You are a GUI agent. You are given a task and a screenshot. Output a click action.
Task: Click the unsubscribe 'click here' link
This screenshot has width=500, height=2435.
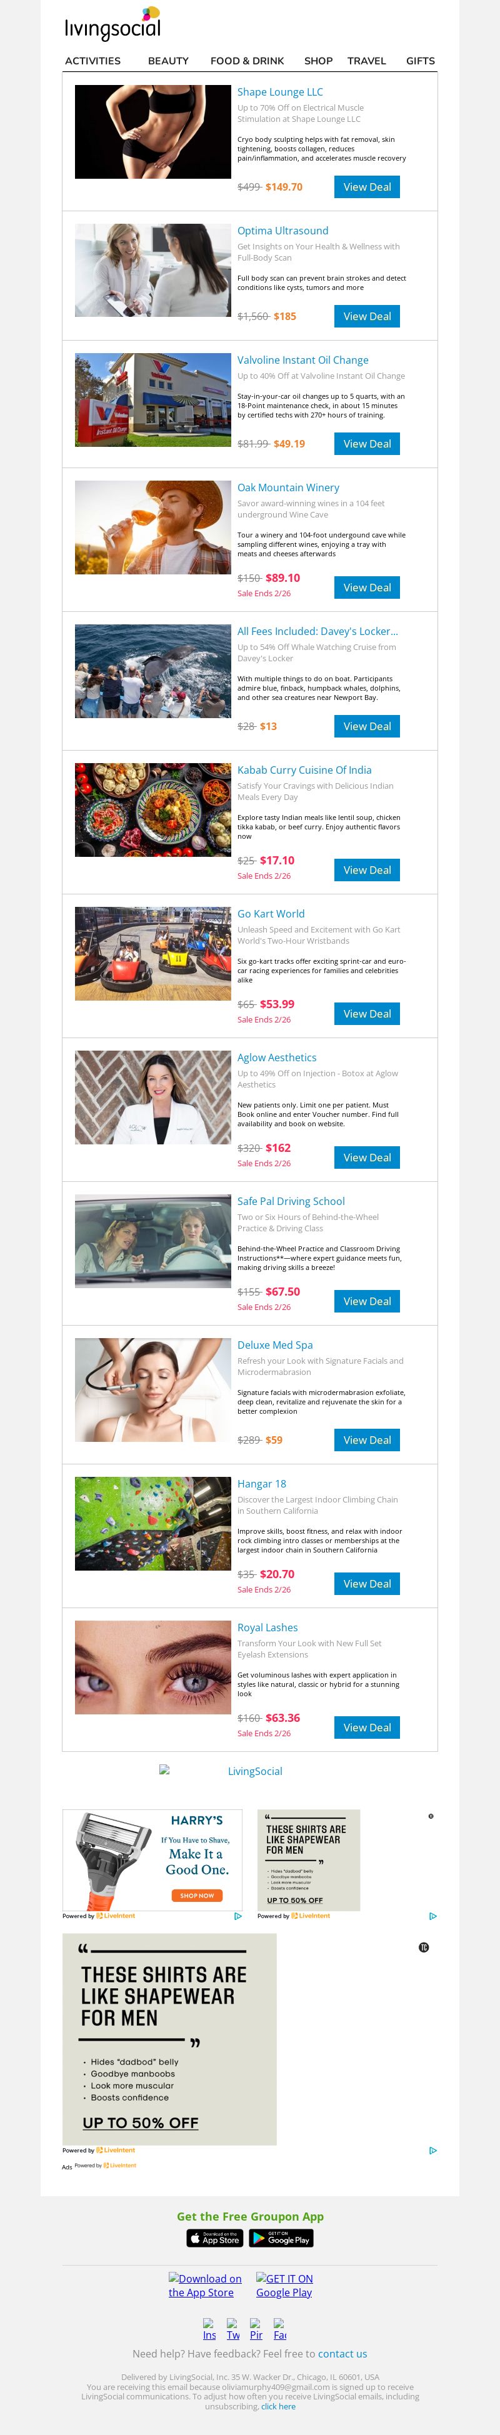[278, 2407]
